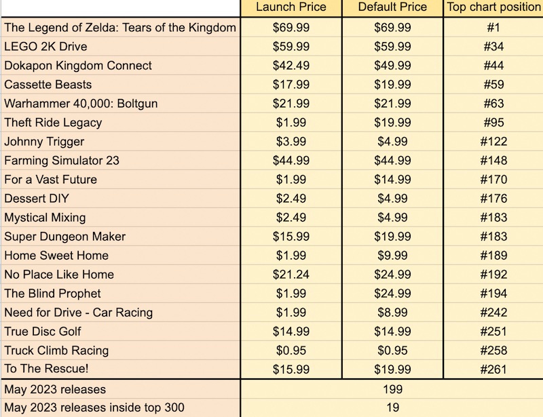This screenshot has height=417, width=543.
Task: Select the Warhammer 40,000: Boltgun row name
Action: click(120, 104)
